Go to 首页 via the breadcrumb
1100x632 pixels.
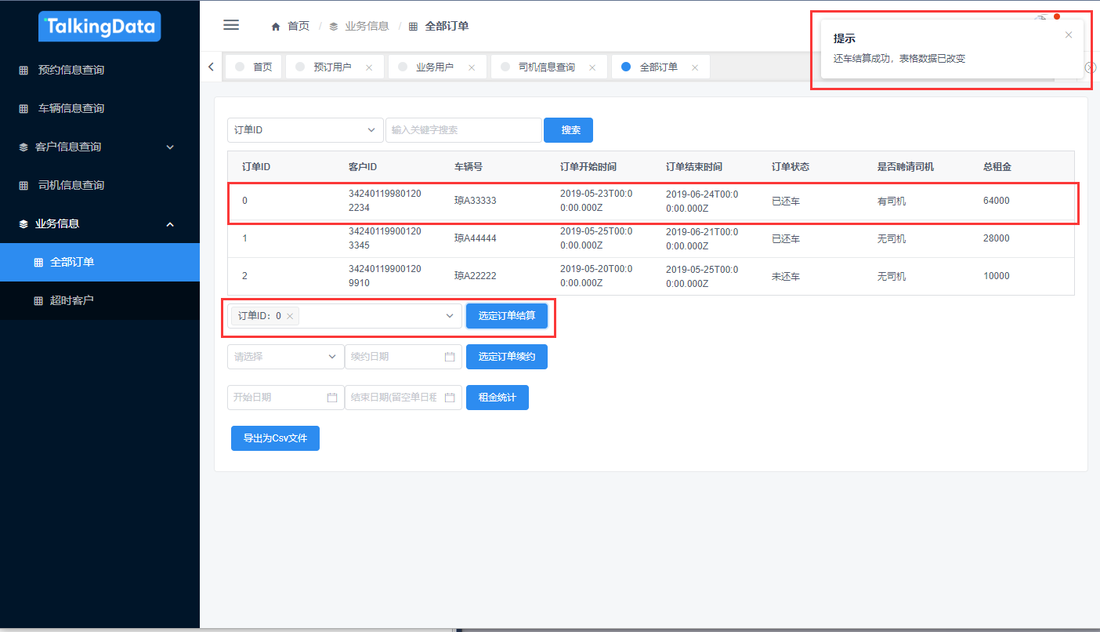click(x=291, y=26)
